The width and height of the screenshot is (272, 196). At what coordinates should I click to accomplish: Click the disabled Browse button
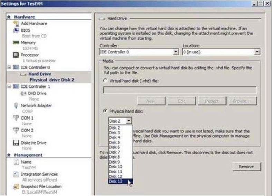tap(243, 101)
